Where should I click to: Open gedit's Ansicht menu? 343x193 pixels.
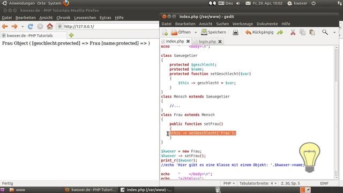(x=206, y=24)
